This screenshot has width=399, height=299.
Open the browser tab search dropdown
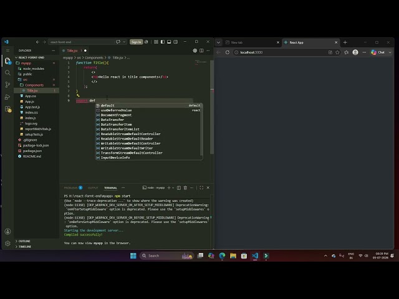click(218, 42)
